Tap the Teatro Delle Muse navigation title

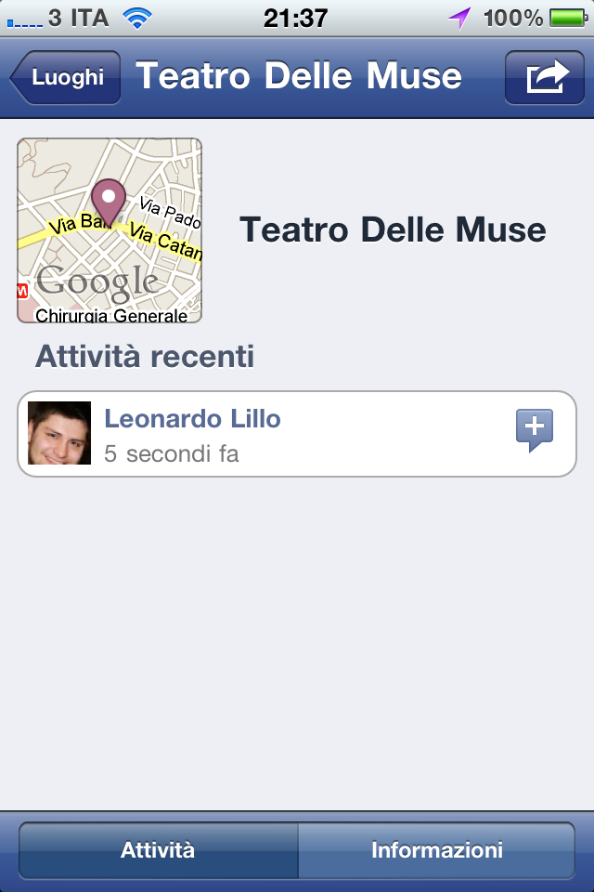pyautogui.click(x=299, y=75)
